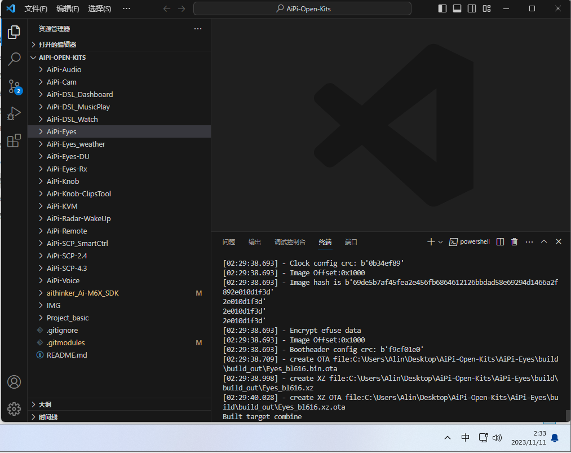Expand the AiPi-Cam folder
Screen dimensions: 571x453
[x=119, y=82]
